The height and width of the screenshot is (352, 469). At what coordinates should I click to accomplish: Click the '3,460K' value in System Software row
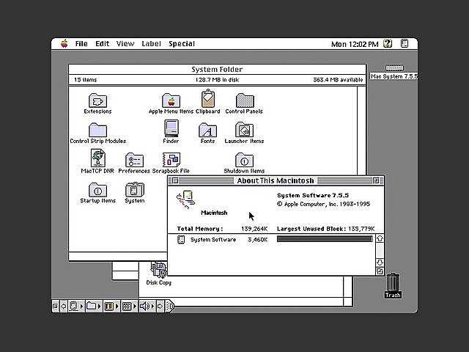(x=258, y=240)
